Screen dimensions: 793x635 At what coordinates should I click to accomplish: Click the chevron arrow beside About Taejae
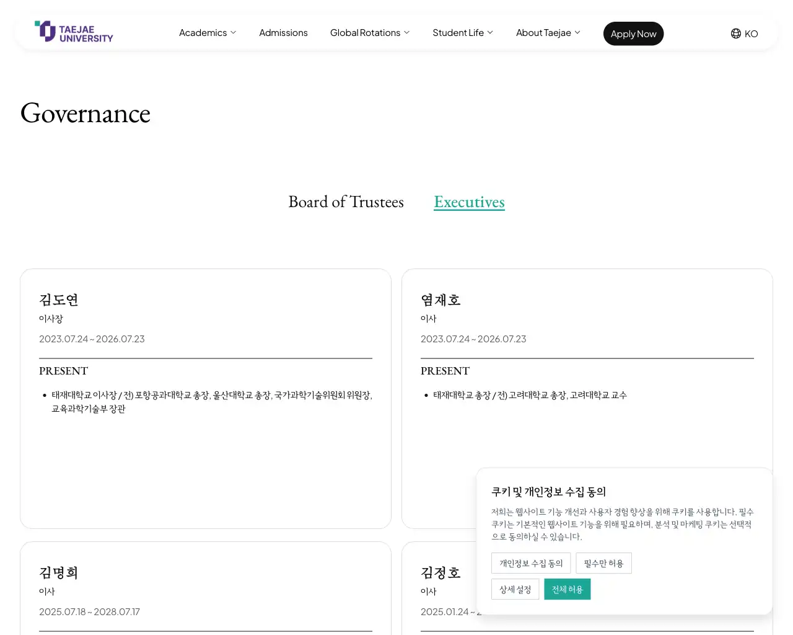[x=577, y=32]
